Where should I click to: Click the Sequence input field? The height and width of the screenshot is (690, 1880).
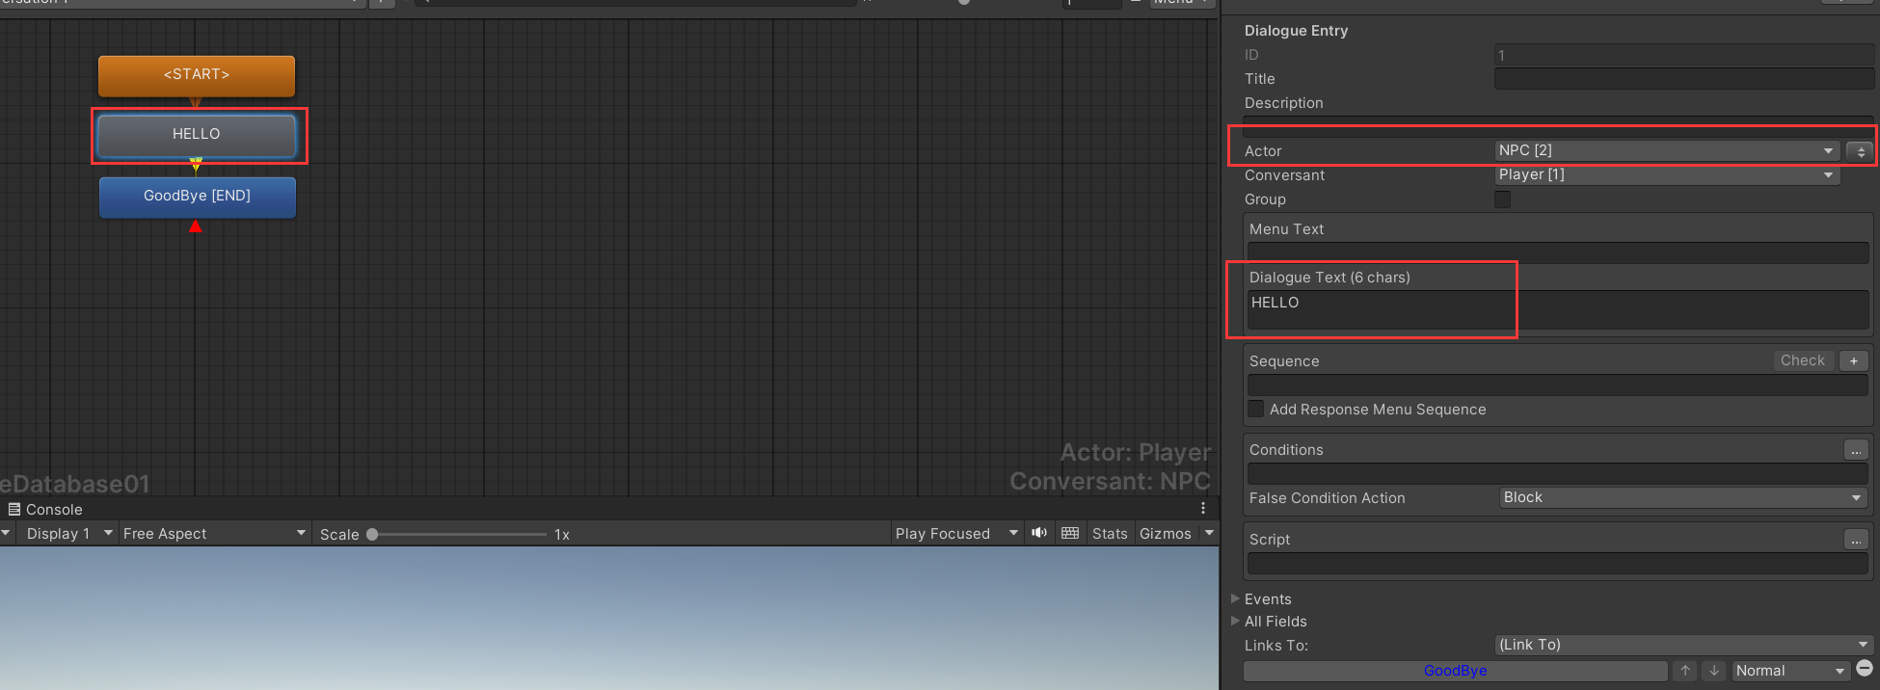[1558, 385]
